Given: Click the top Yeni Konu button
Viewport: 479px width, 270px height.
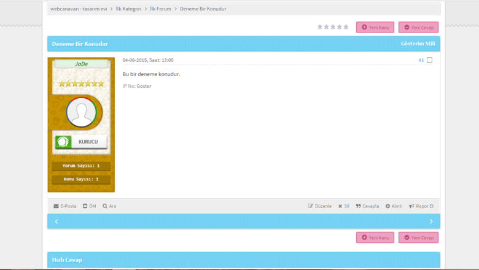Looking at the screenshot, I should (x=375, y=27).
